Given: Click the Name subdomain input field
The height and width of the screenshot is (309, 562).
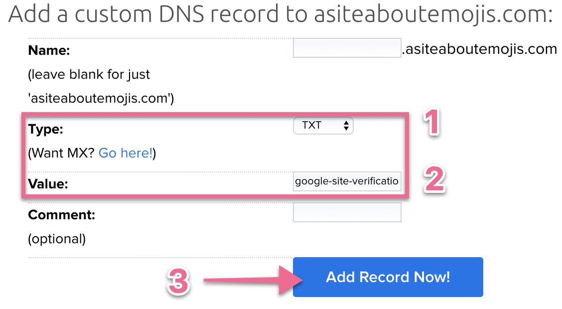Looking at the screenshot, I should click(x=347, y=48).
